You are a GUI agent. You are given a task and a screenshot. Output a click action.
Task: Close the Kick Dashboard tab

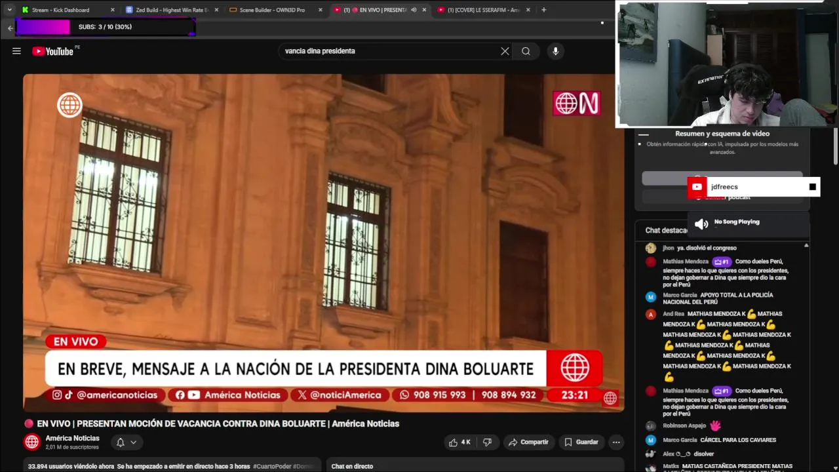coord(113,10)
